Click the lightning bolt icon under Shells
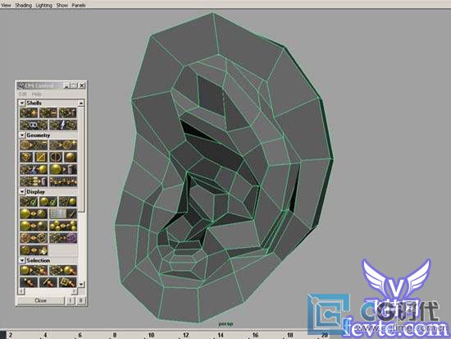Screen dimensions: 451x339 point(63,125)
